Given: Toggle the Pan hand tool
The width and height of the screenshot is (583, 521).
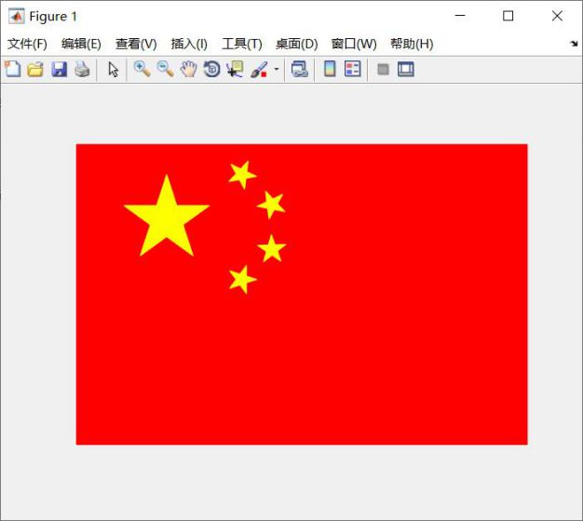Looking at the screenshot, I should click(188, 69).
